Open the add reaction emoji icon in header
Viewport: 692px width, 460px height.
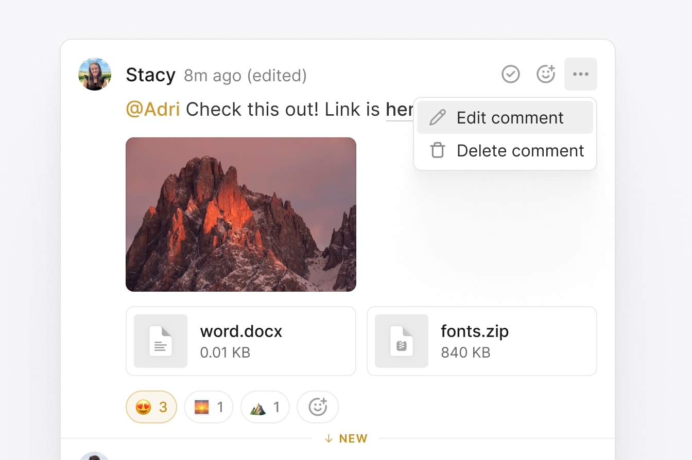tap(546, 74)
